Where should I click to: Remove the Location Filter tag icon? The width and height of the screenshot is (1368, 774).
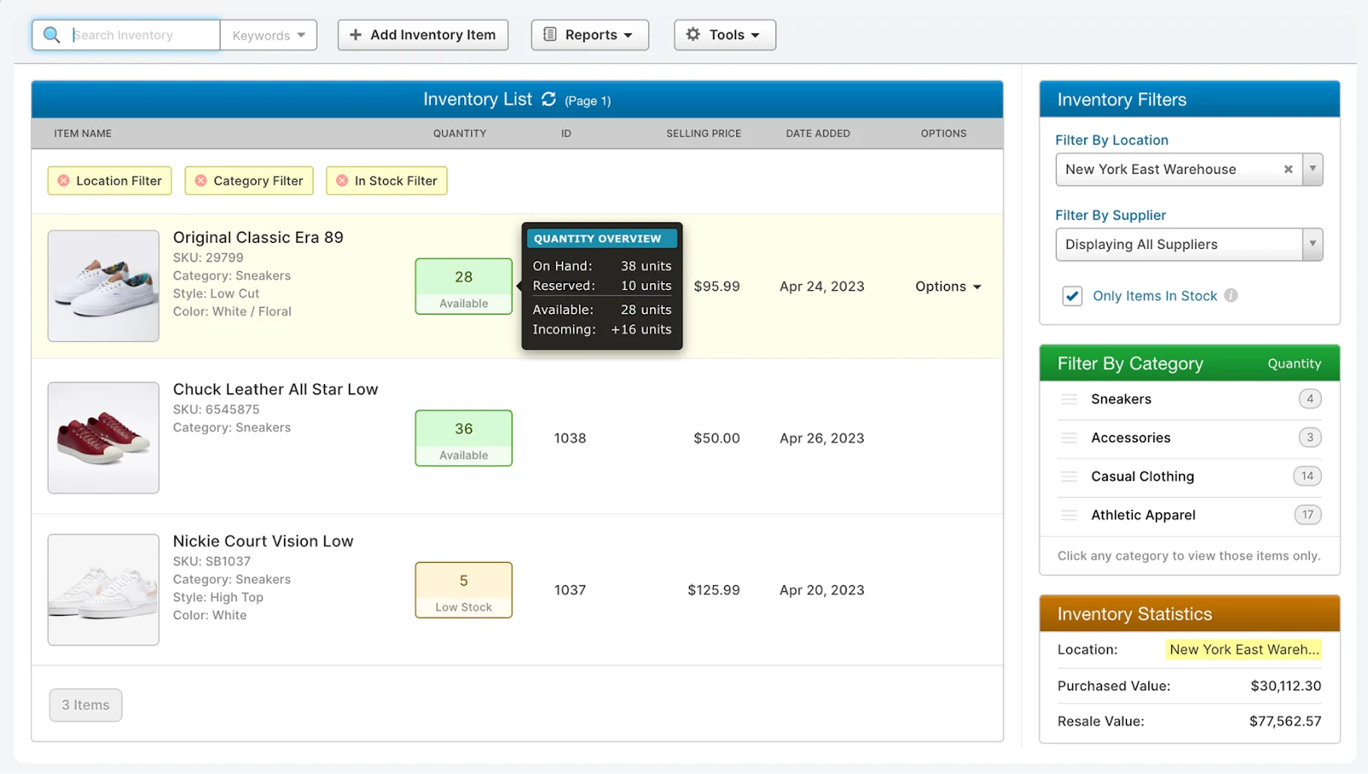63,180
